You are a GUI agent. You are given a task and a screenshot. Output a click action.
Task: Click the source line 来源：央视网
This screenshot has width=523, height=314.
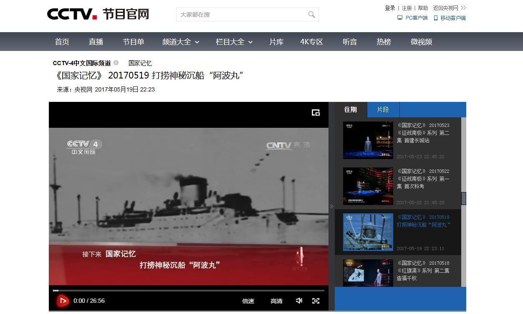point(75,89)
